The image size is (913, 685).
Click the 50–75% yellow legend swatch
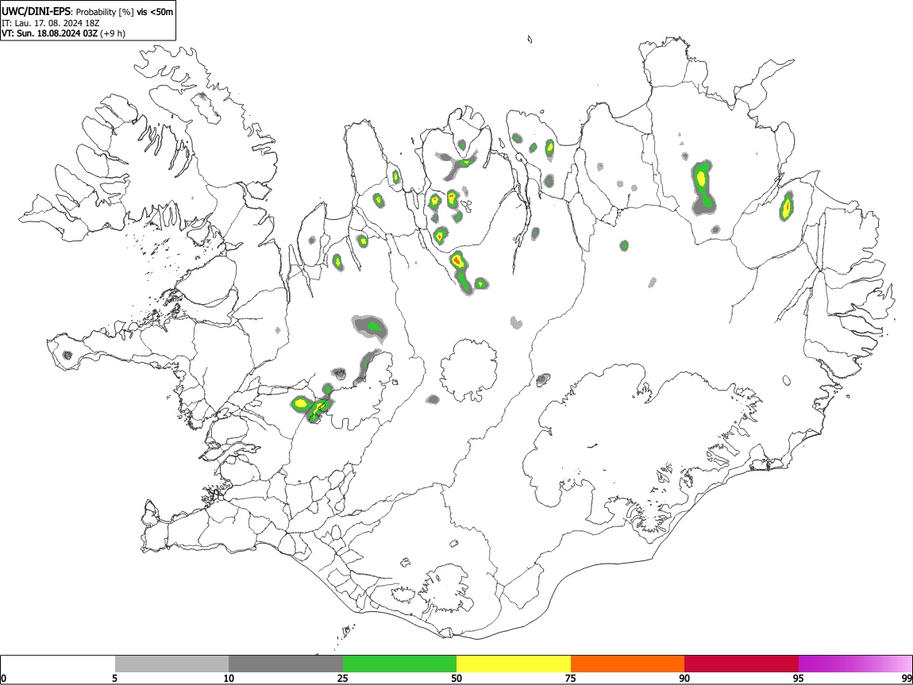514,664
